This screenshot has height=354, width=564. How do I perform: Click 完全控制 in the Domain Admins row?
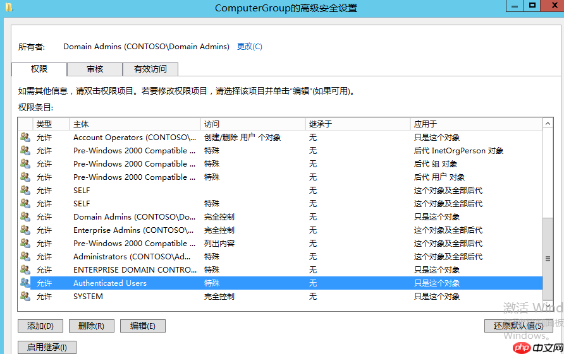point(219,217)
